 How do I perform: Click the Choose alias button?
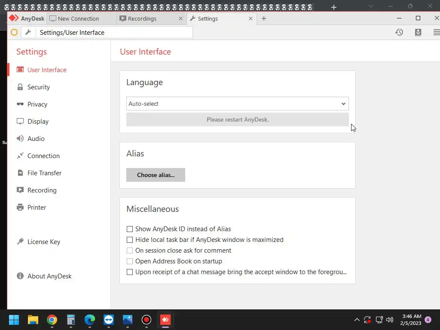click(x=156, y=175)
